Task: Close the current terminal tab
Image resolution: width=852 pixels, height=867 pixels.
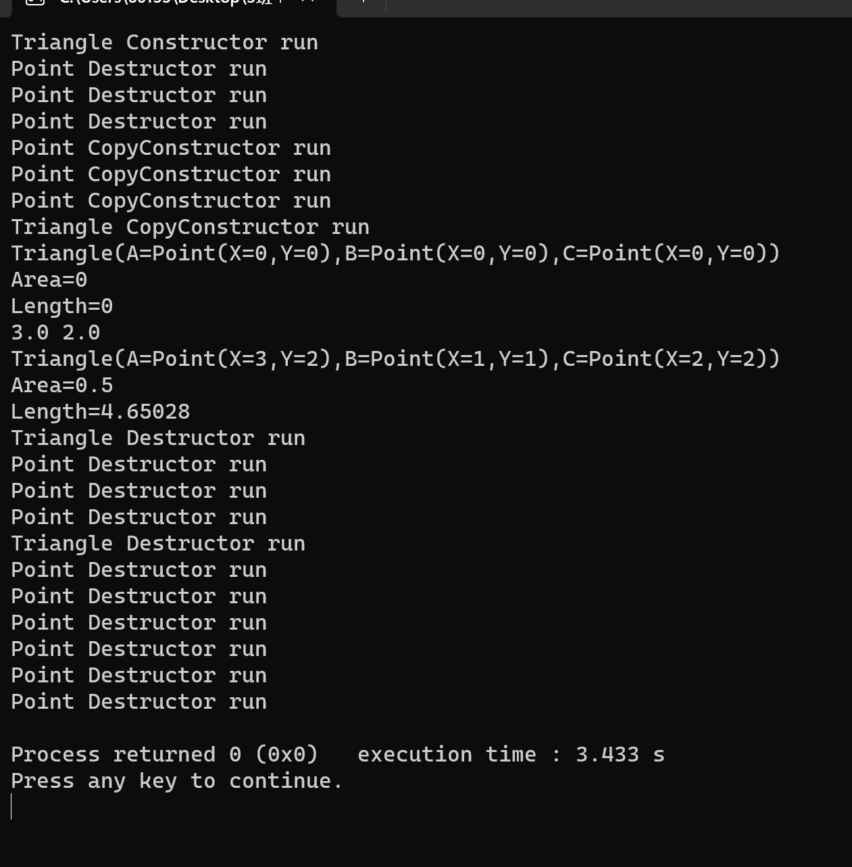Action: click(308, 2)
